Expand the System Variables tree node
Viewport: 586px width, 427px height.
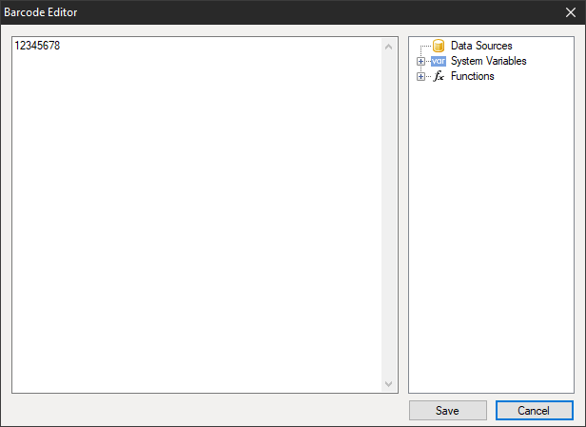pyautogui.click(x=420, y=61)
